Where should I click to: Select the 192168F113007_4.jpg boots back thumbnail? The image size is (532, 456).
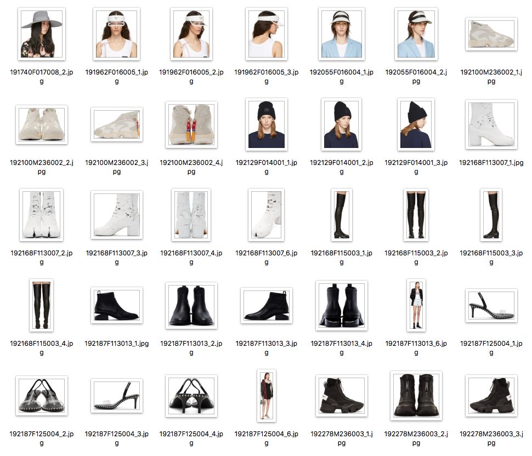pos(191,215)
